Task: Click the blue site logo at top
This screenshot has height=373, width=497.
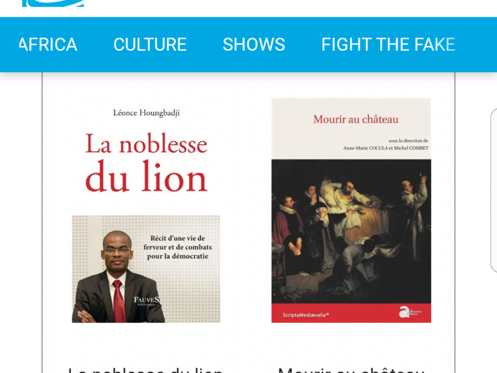Action: point(53,3)
